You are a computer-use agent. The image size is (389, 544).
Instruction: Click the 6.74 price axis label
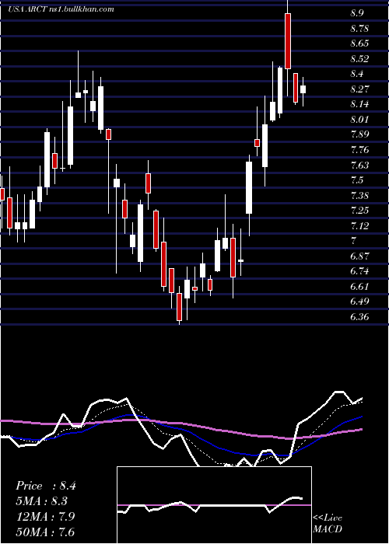click(359, 271)
